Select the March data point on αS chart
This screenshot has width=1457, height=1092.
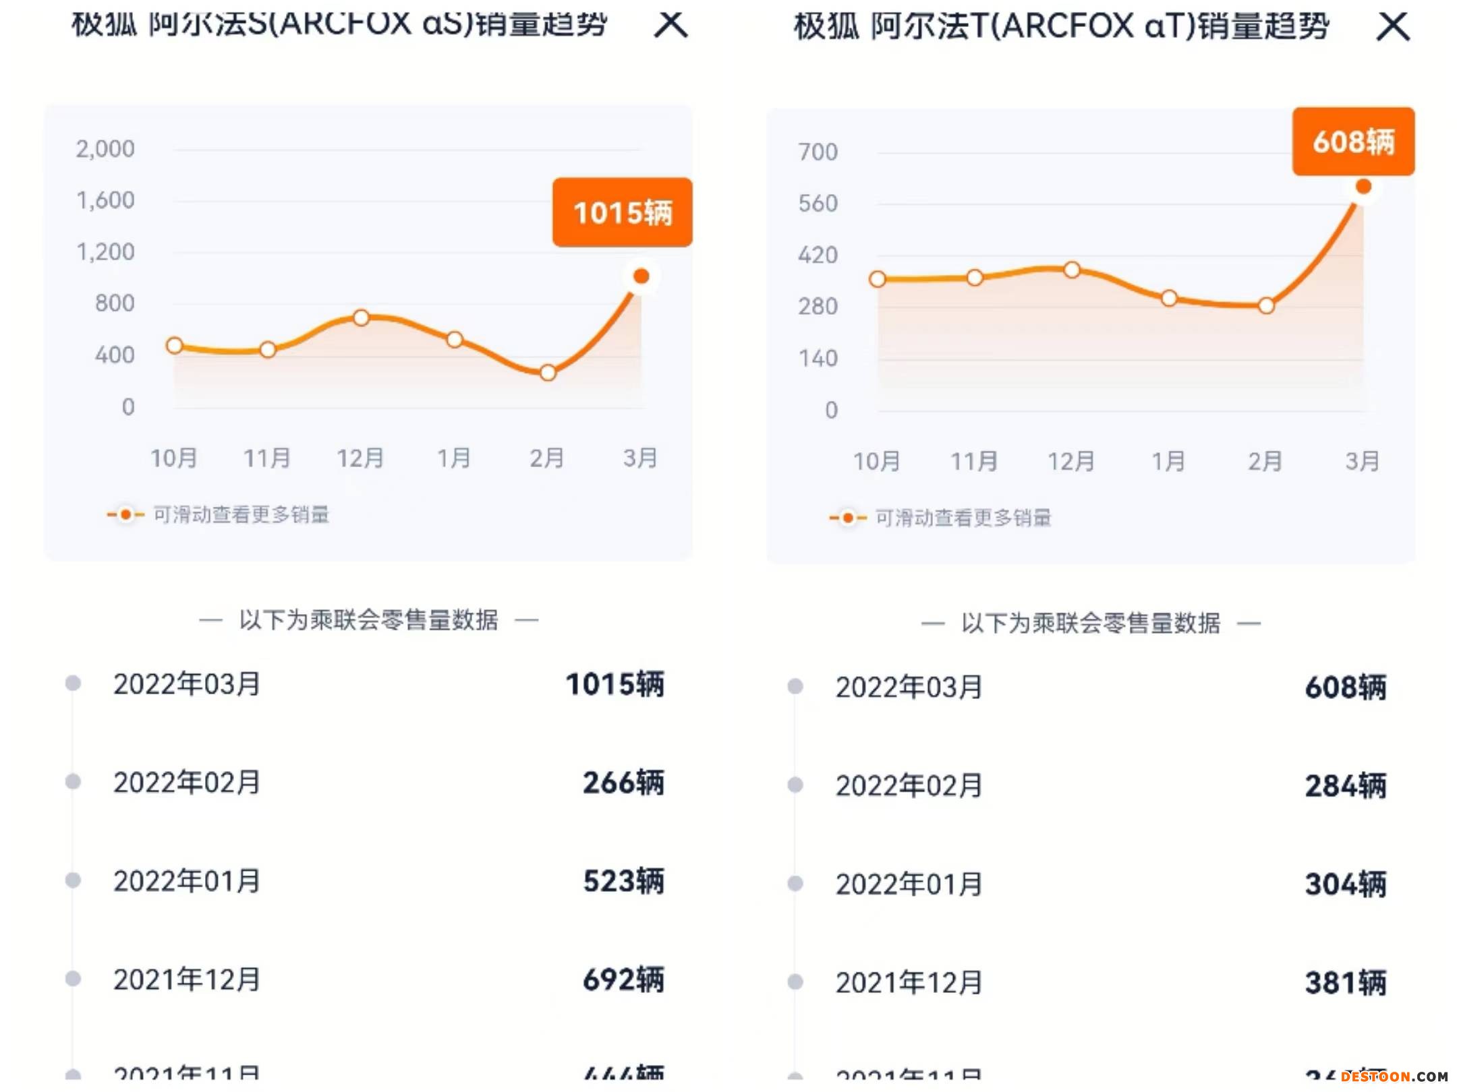(641, 276)
